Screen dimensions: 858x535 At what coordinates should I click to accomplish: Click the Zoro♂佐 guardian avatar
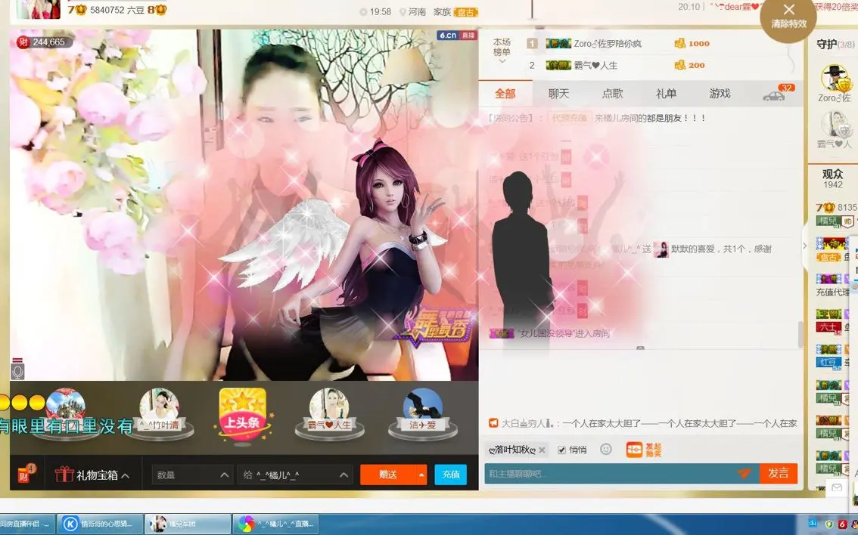point(835,78)
